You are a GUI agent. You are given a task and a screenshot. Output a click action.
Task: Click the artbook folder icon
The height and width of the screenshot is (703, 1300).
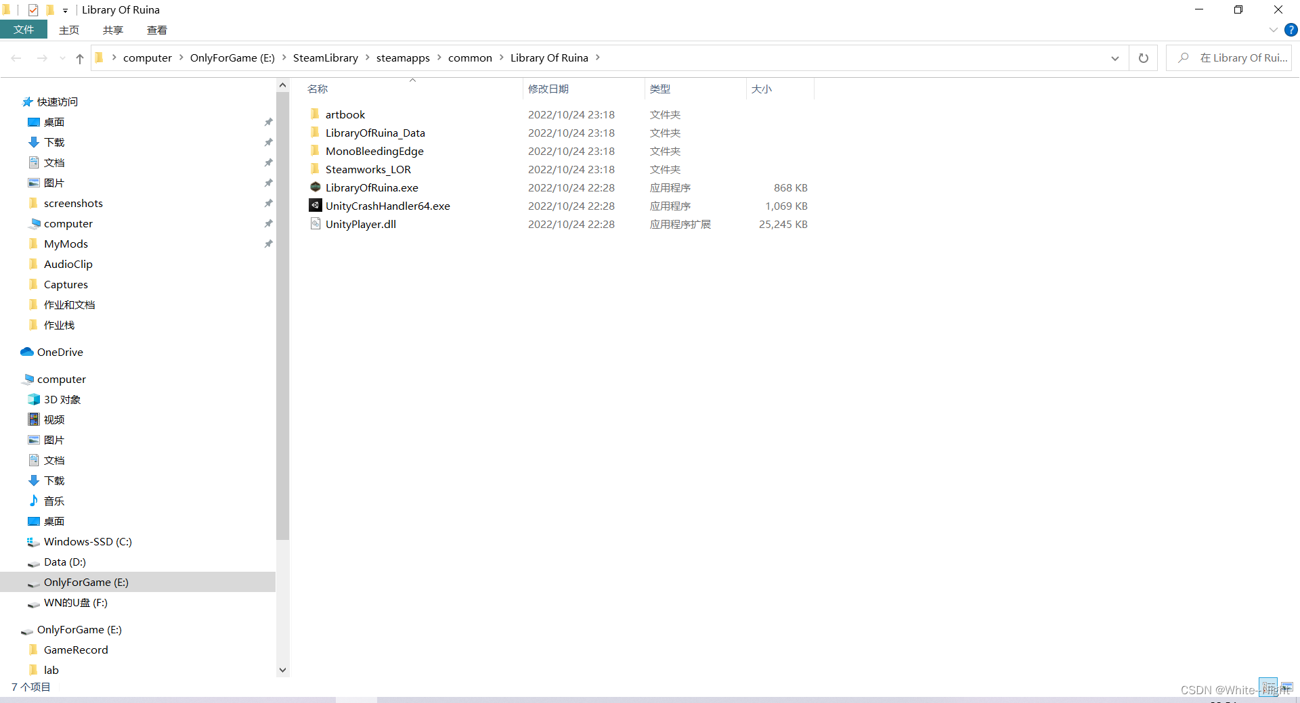[x=315, y=114]
